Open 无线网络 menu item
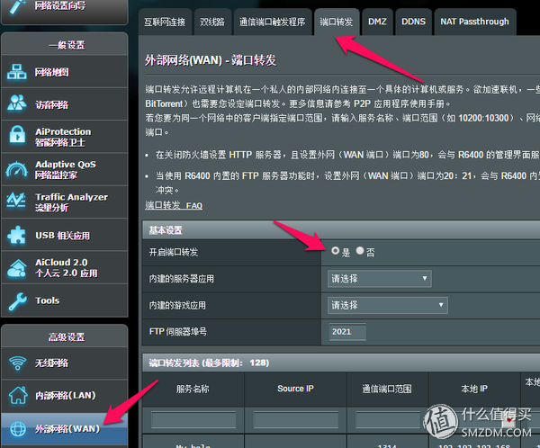This screenshot has height=448, width=540. coord(65,363)
